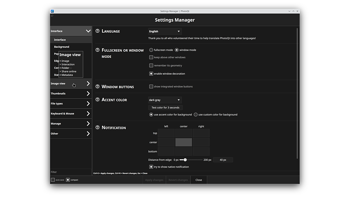Image resolution: width=350 pixels, height=197 pixels.
Task: Click Test color for 3 seconds button
Action: 165,107
